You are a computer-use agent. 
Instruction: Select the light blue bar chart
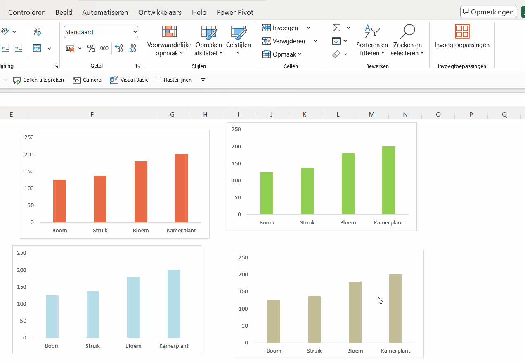pos(107,300)
